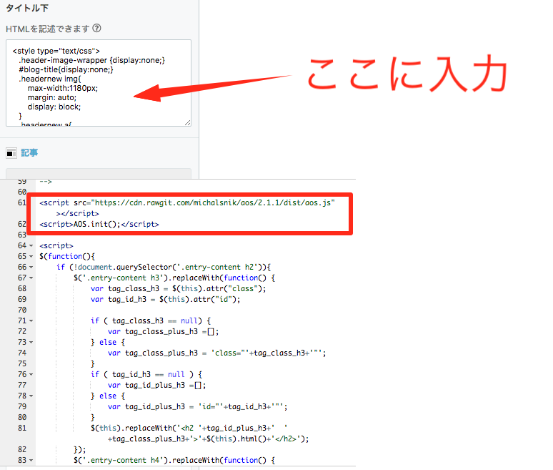
Task: Collapse code fold arrow at line 71
Action: point(31,321)
